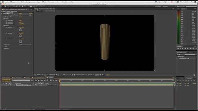Open the Composition menu
The height and width of the screenshot is (111, 198).
click(x=30, y=2)
